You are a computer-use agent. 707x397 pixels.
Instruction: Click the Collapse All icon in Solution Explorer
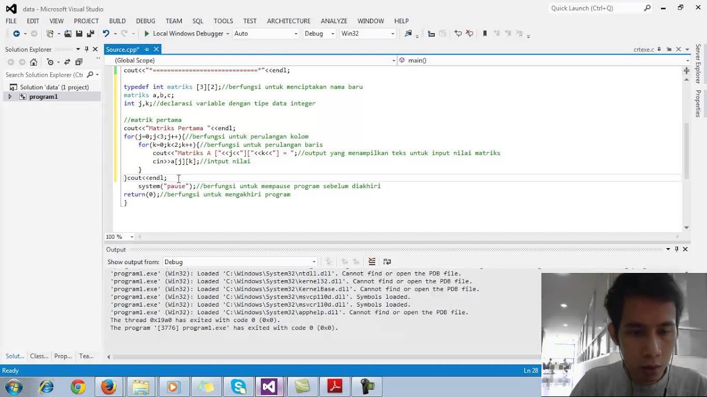point(79,62)
